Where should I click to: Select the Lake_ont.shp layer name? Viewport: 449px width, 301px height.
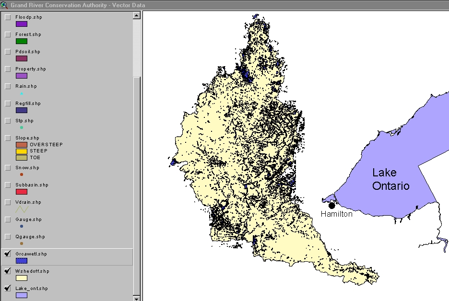pyautogui.click(x=32, y=289)
